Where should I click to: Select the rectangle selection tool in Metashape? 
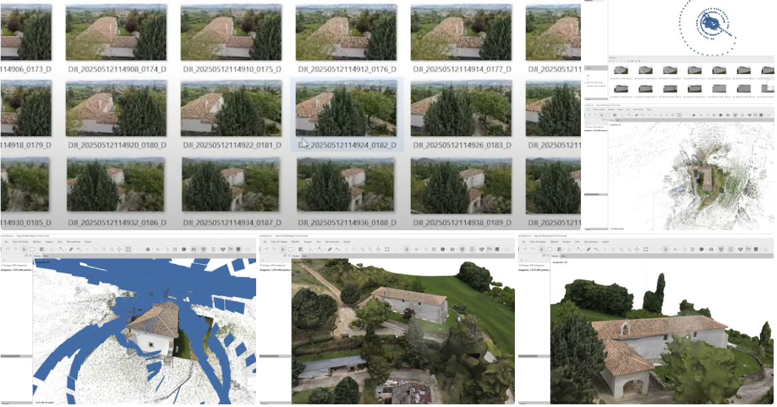(x=32, y=249)
